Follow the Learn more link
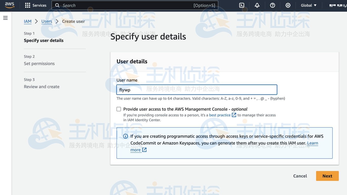 (x=313, y=143)
